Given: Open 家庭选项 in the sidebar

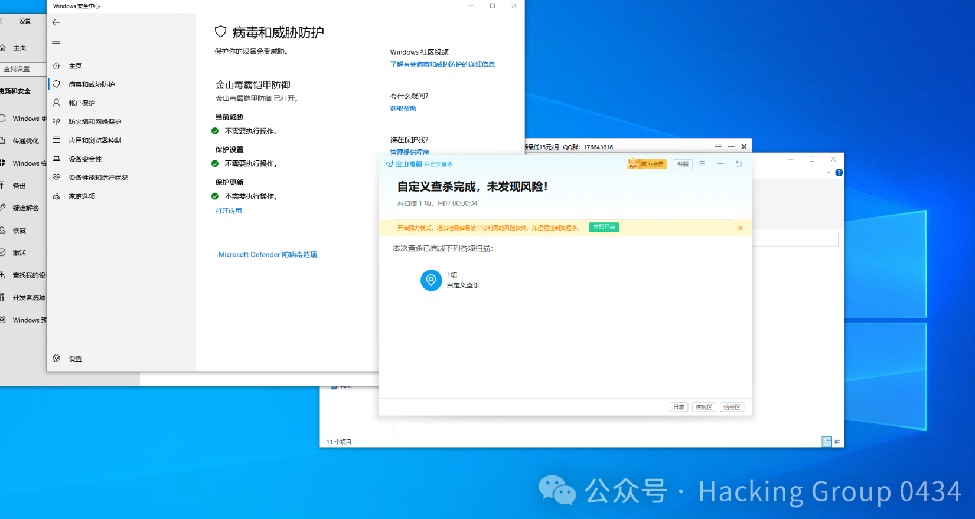Looking at the screenshot, I should click(81, 196).
